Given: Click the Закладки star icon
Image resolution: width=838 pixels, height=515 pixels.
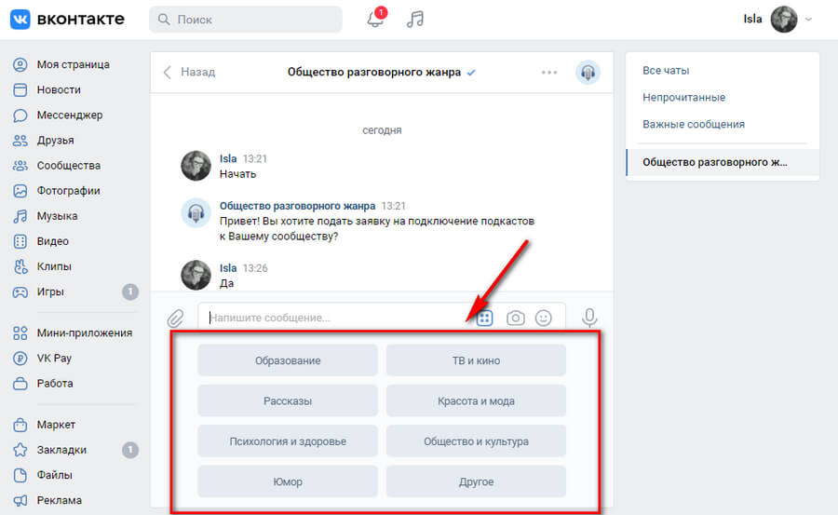Looking at the screenshot, I should [20, 450].
